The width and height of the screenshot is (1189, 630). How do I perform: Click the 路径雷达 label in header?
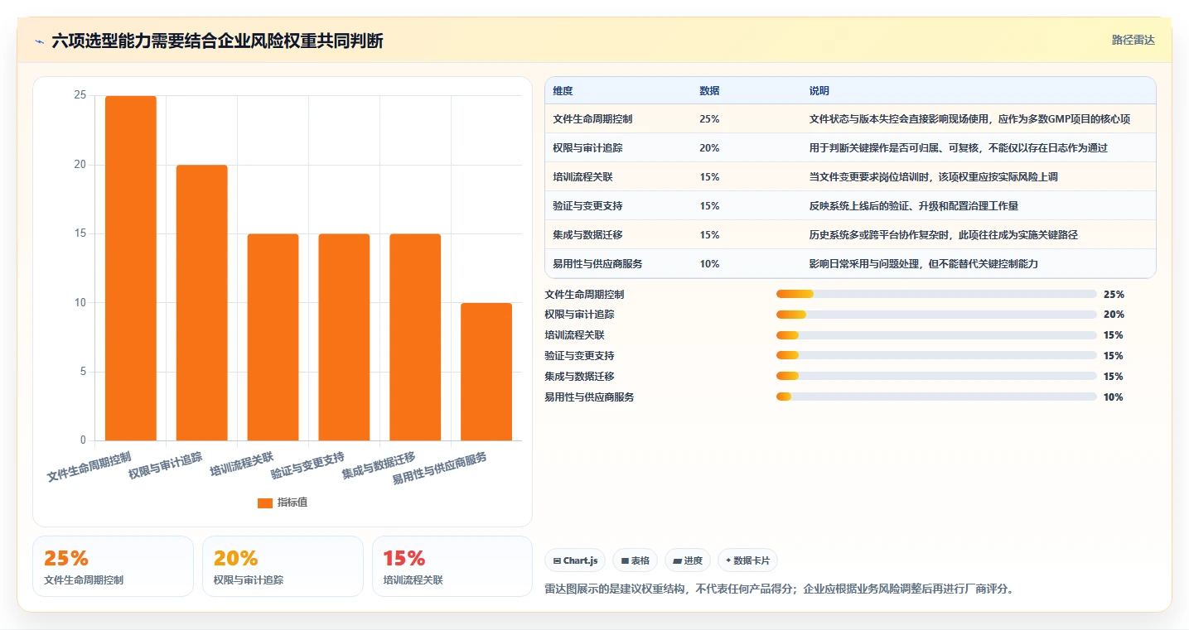(1133, 40)
